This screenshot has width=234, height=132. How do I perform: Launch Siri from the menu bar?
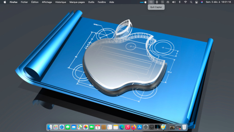(x=202, y=2)
